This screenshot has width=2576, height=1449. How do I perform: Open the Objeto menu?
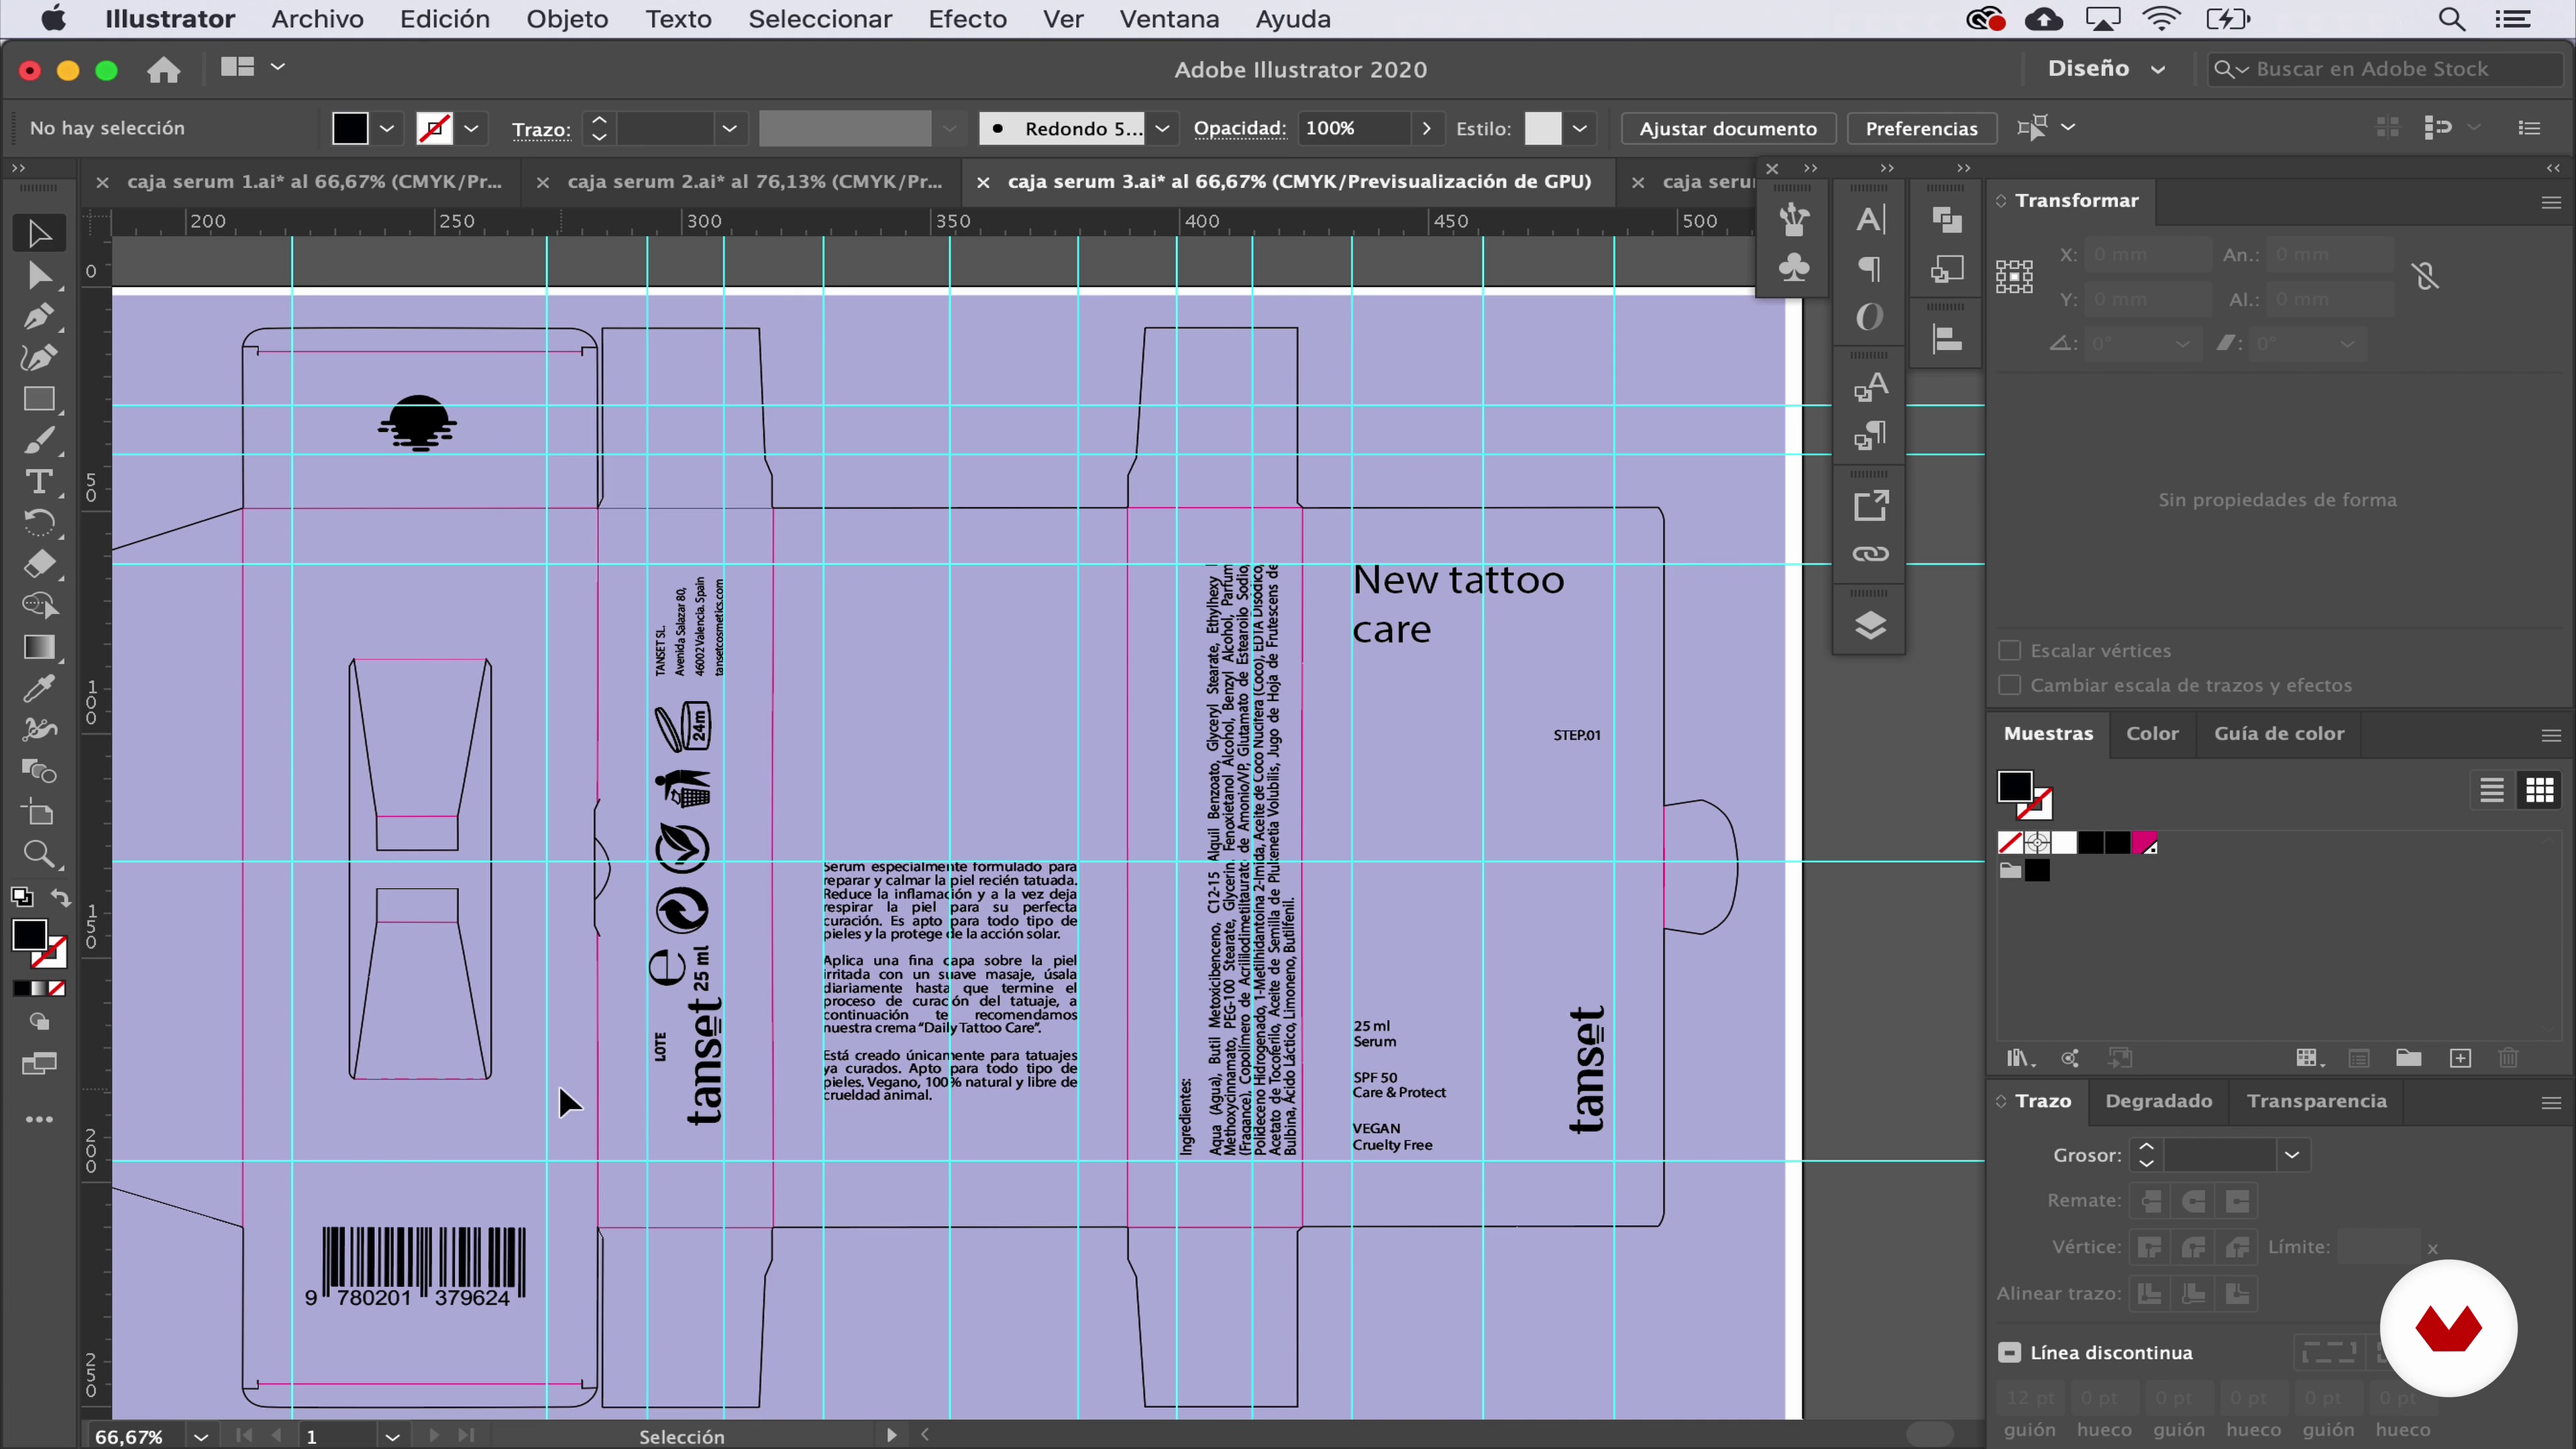567,19
